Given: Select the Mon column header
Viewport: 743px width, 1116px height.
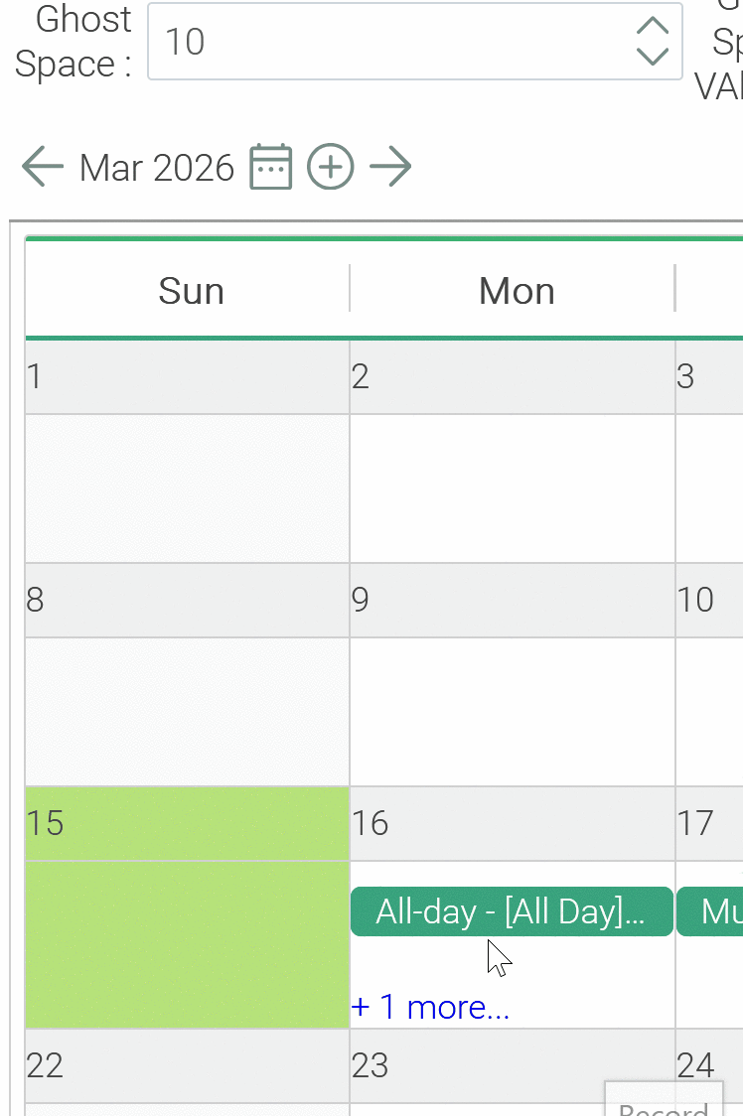Looking at the screenshot, I should point(517,291).
